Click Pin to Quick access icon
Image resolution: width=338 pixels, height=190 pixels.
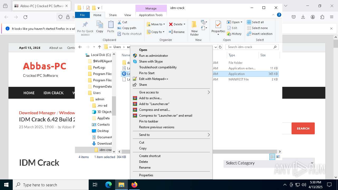(85, 28)
